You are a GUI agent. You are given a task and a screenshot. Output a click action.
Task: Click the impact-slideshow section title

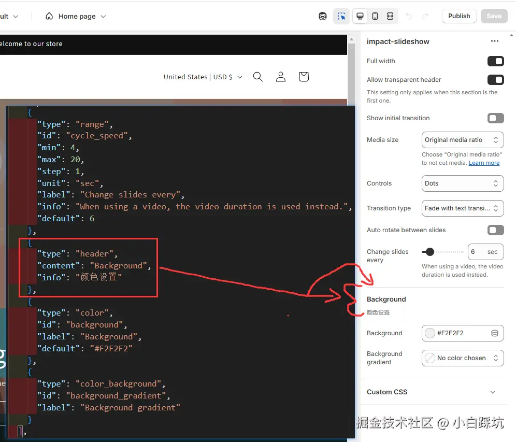click(x=398, y=41)
